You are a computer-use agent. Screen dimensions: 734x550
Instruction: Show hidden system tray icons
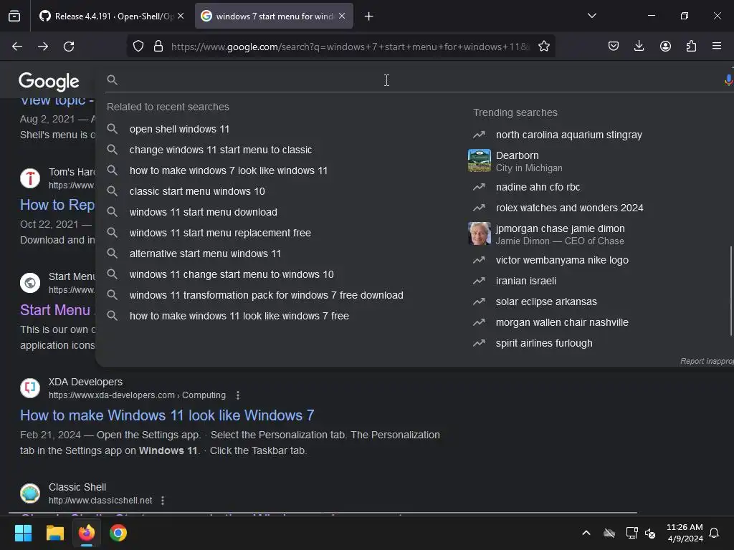click(x=586, y=533)
